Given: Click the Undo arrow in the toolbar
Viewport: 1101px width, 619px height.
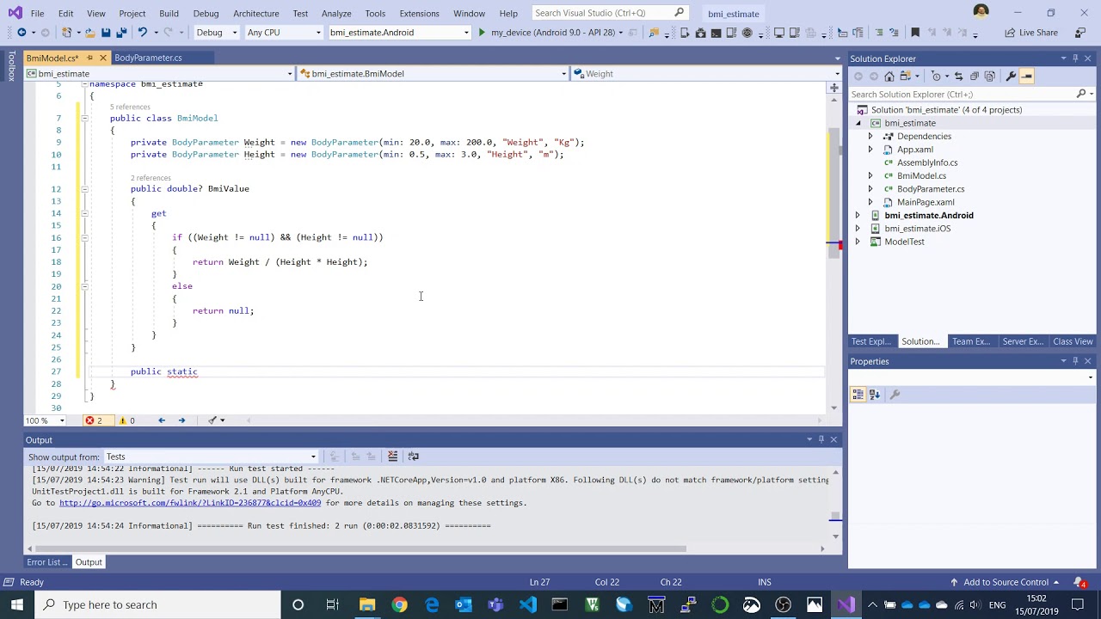Looking at the screenshot, I should (143, 33).
